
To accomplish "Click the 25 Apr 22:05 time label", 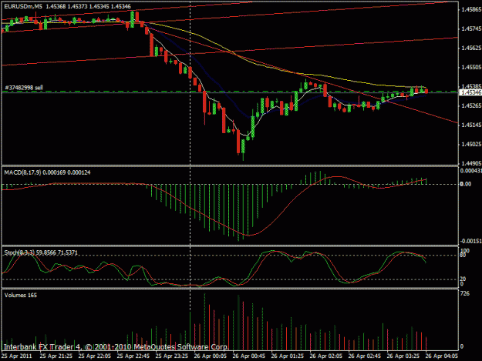I will coord(95,356).
